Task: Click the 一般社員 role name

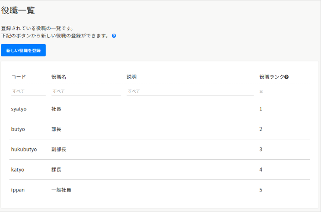Action: click(x=61, y=190)
